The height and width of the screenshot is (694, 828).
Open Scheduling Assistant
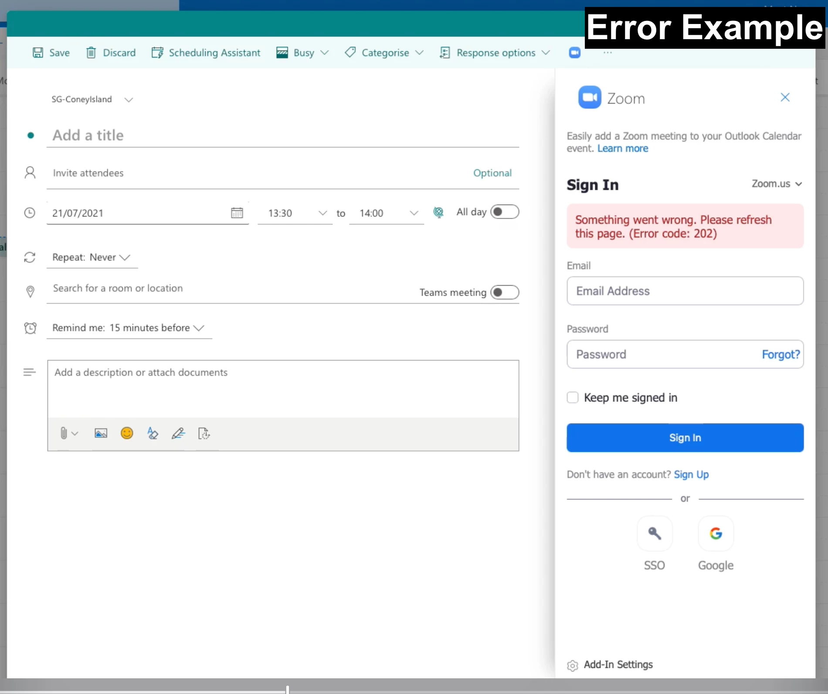click(x=206, y=53)
